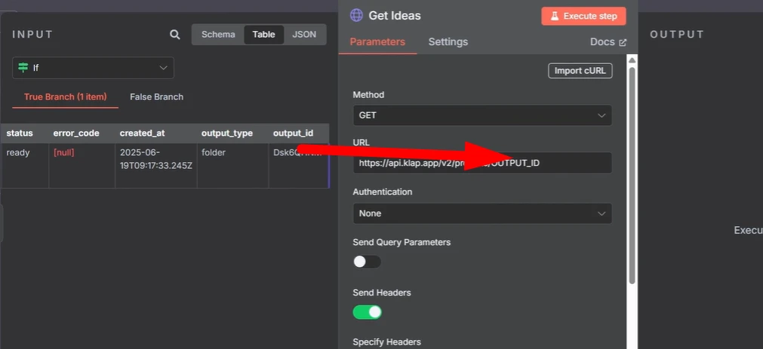
Task: Select the False Branch tab
Action: point(157,96)
